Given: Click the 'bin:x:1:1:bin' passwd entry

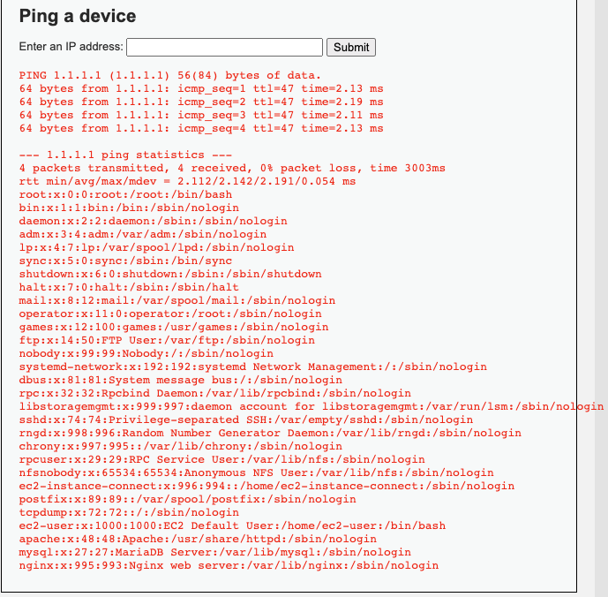Looking at the screenshot, I should 129,208.
